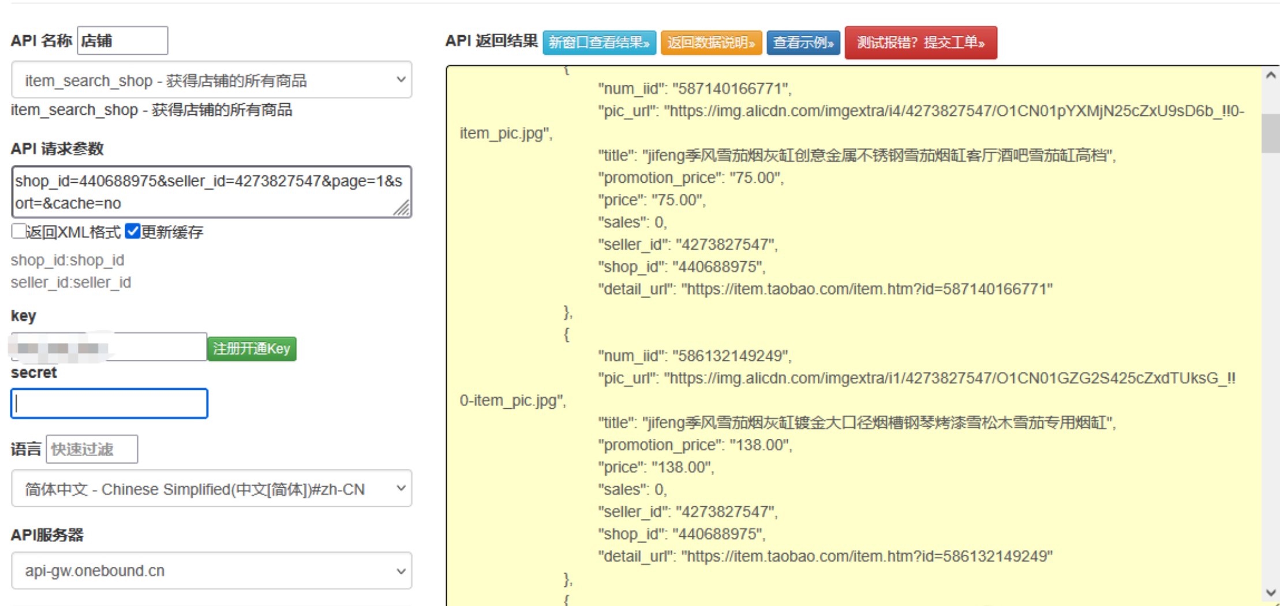Click the green 注册开通Key button

coord(252,349)
